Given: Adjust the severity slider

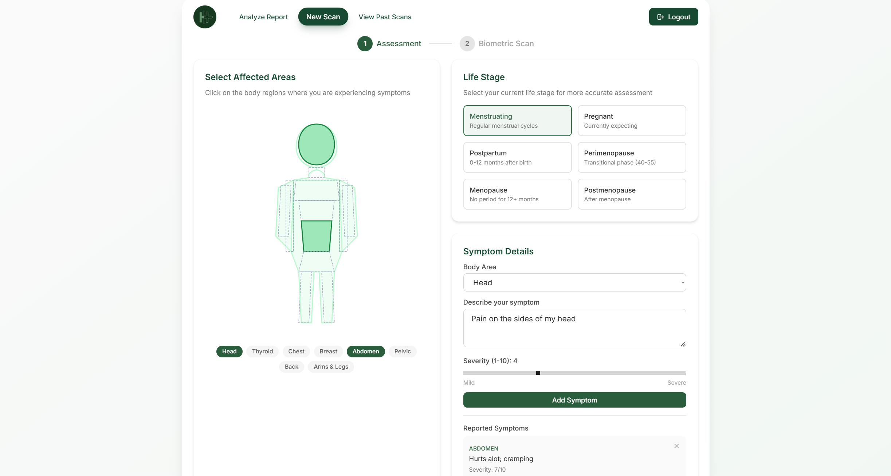Looking at the screenshot, I should (538, 373).
